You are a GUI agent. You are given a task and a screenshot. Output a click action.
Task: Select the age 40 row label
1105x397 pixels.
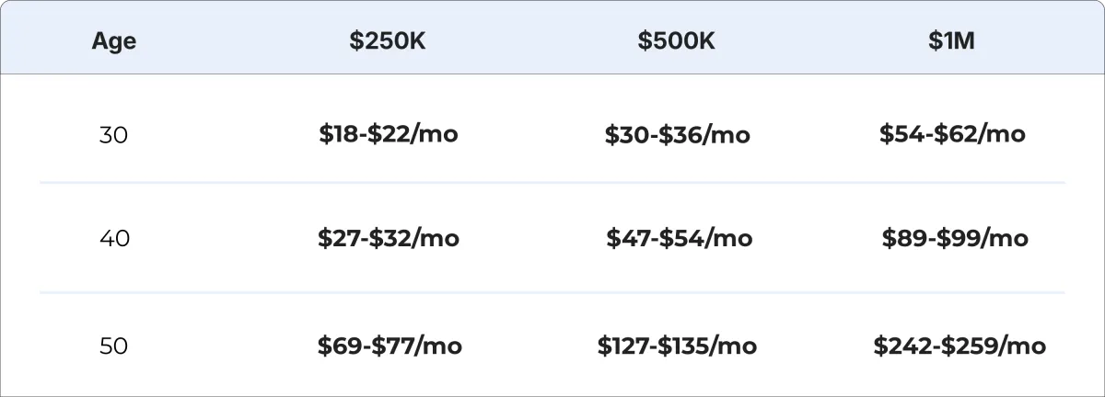[x=114, y=239]
